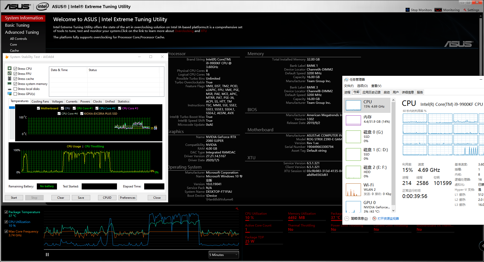The width and height of the screenshot is (484, 262).
Task: Select the Wi-Fi WLAN 2 graph icon
Action: [353, 190]
